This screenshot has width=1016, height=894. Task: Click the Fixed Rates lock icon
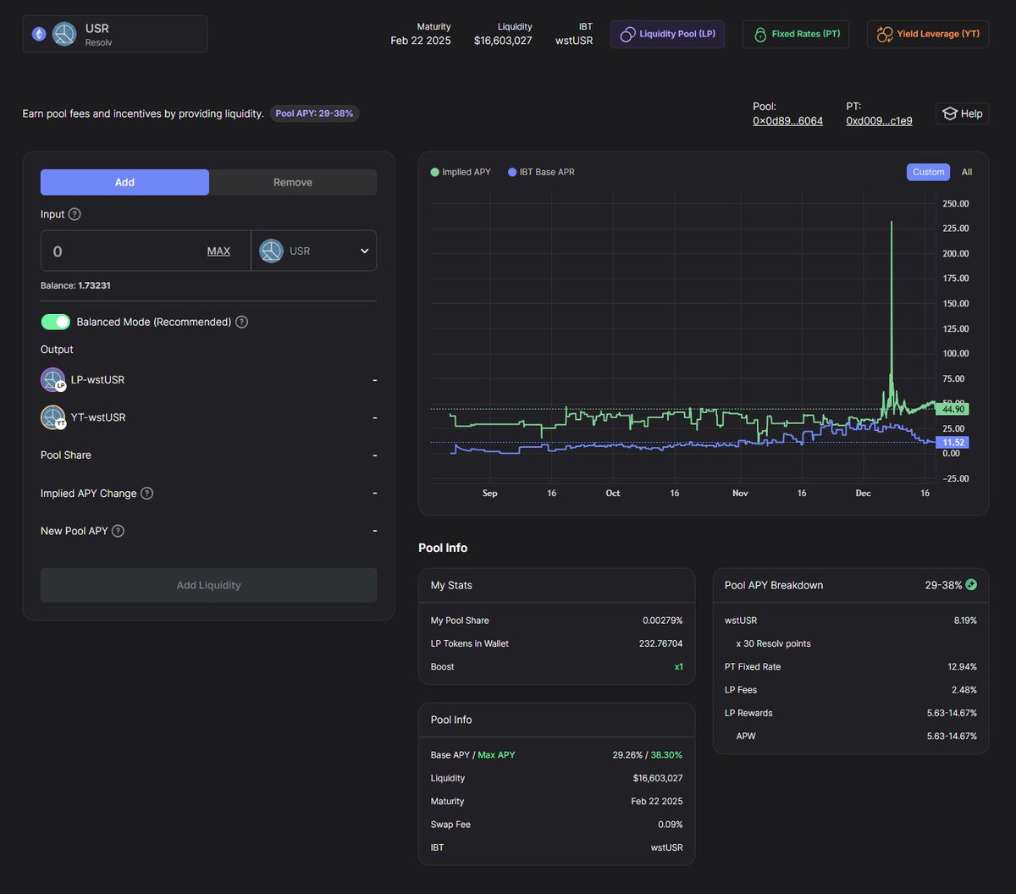pyautogui.click(x=760, y=35)
